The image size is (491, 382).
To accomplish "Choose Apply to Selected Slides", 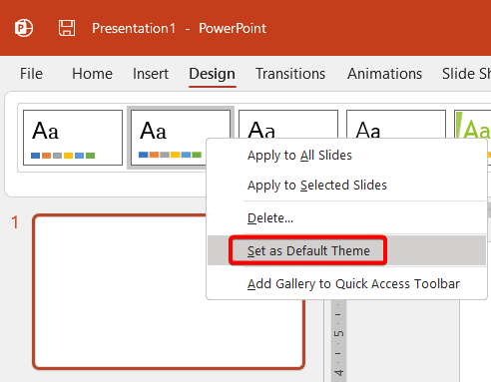I will (317, 186).
